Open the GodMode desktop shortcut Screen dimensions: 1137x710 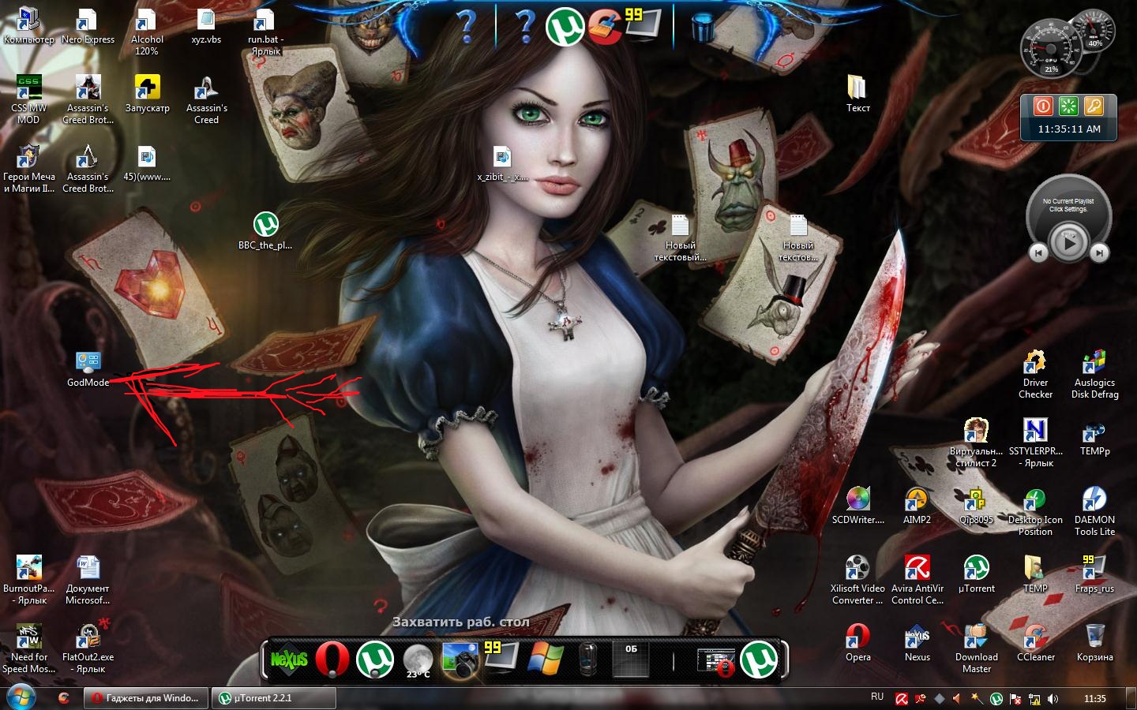tap(88, 364)
